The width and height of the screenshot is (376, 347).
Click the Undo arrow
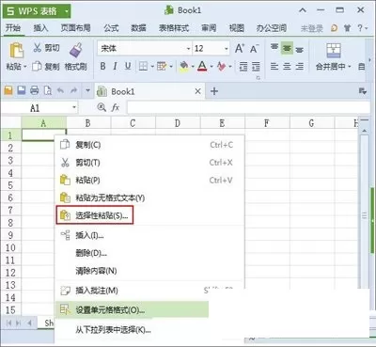click(60, 90)
